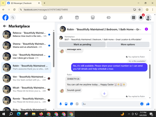Open notifications bell with 6 badge

141,17
